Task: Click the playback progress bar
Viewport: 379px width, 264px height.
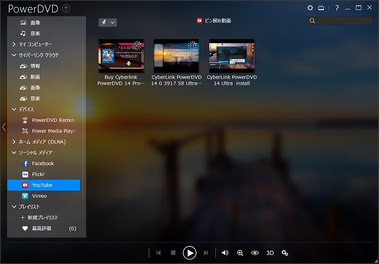Action: tap(189, 242)
